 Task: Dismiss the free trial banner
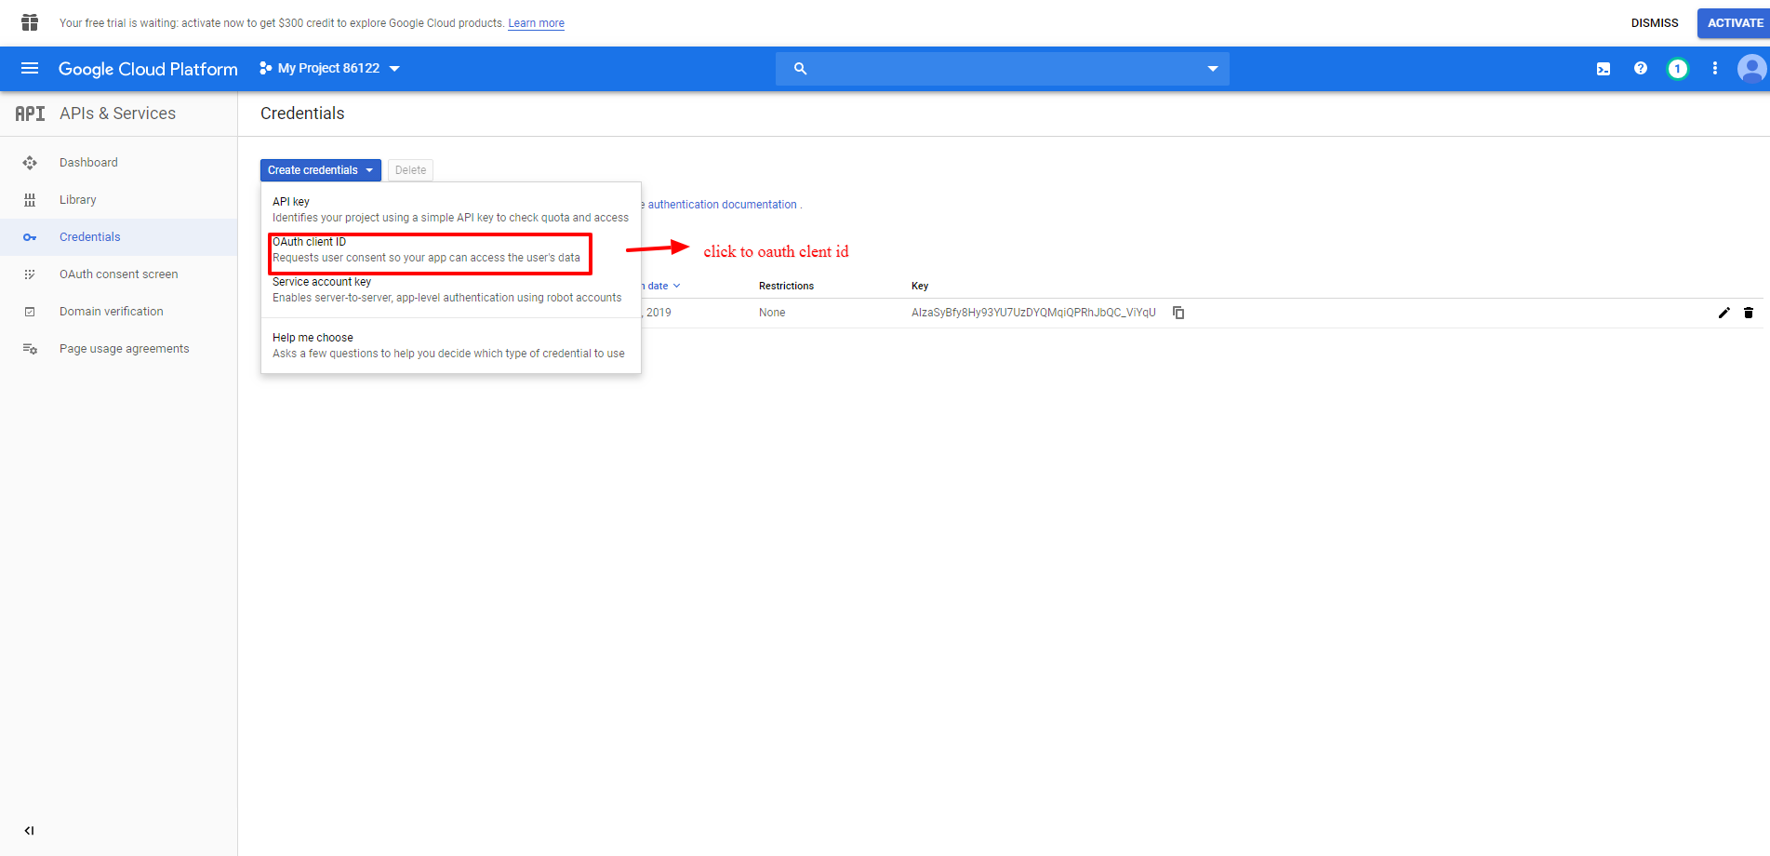pos(1654,23)
